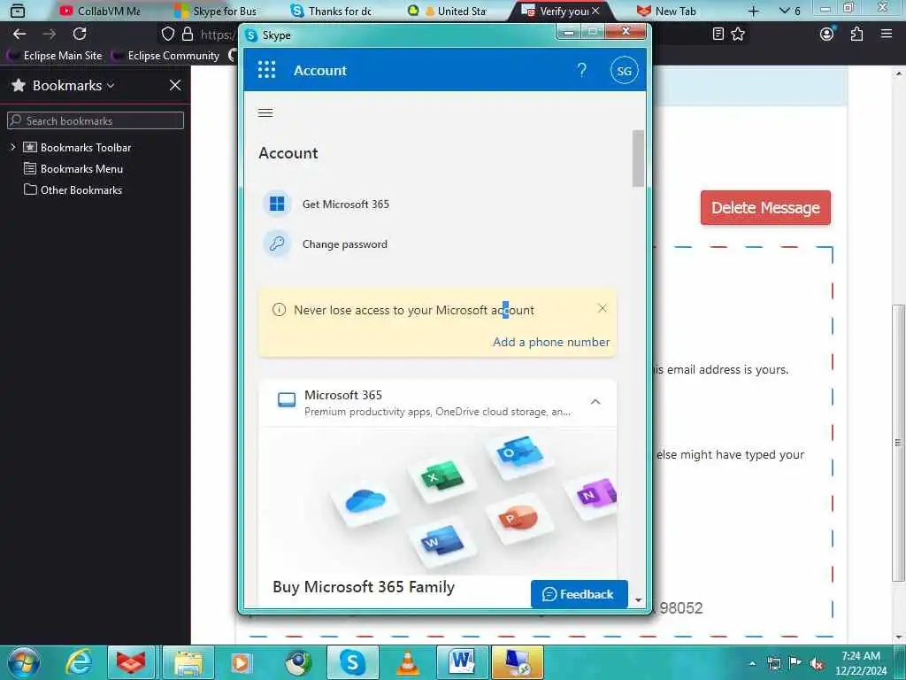Click the Search bookmarks field
The height and width of the screenshot is (680, 906).
(96, 120)
